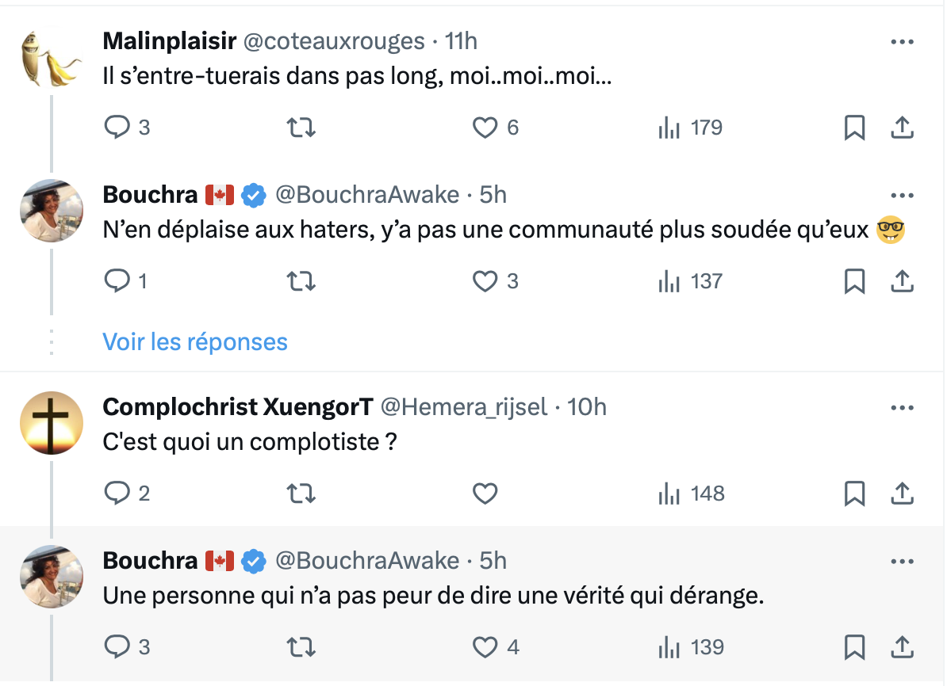This screenshot has width=947, height=686.
Task: Click Malinplaisir's banana avatar
Action: coord(52,59)
